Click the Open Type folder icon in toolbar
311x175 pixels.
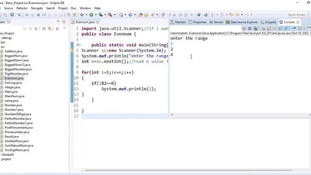[140, 15]
